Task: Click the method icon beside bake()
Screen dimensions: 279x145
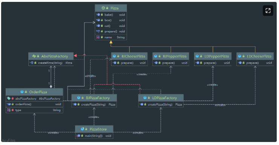Action: point(98,15)
